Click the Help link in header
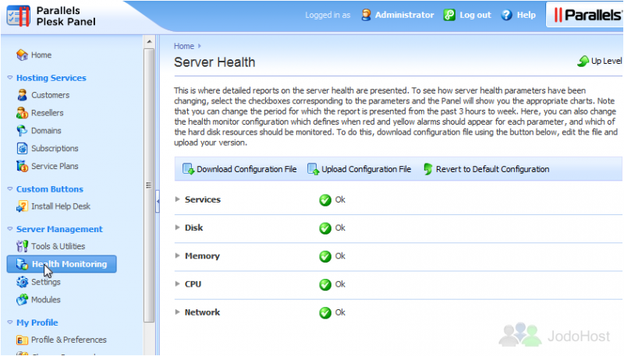This screenshot has height=356, width=624. coord(526,15)
